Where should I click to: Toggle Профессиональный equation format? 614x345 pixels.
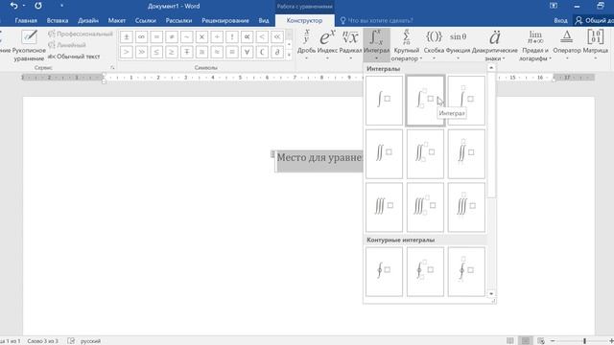(81, 34)
